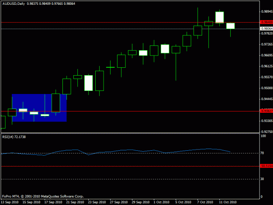Select the blue highlighted rectangle on chart
The image size is (273, 205).
click(x=39, y=108)
